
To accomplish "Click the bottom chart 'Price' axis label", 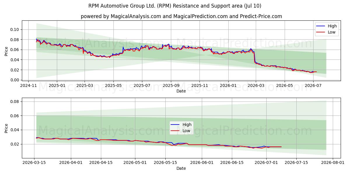I will click(6, 128).
